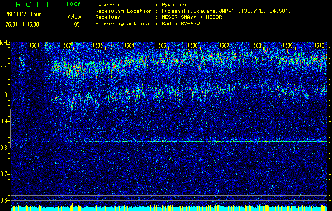Click the kHz axis unit label

pos(5,43)
